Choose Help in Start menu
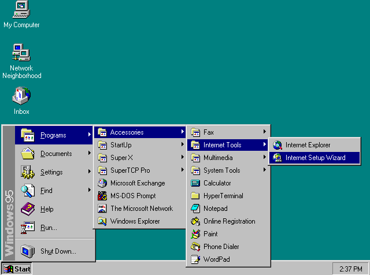This screenshot has height=275, width=370. click(x=54, y=209)
